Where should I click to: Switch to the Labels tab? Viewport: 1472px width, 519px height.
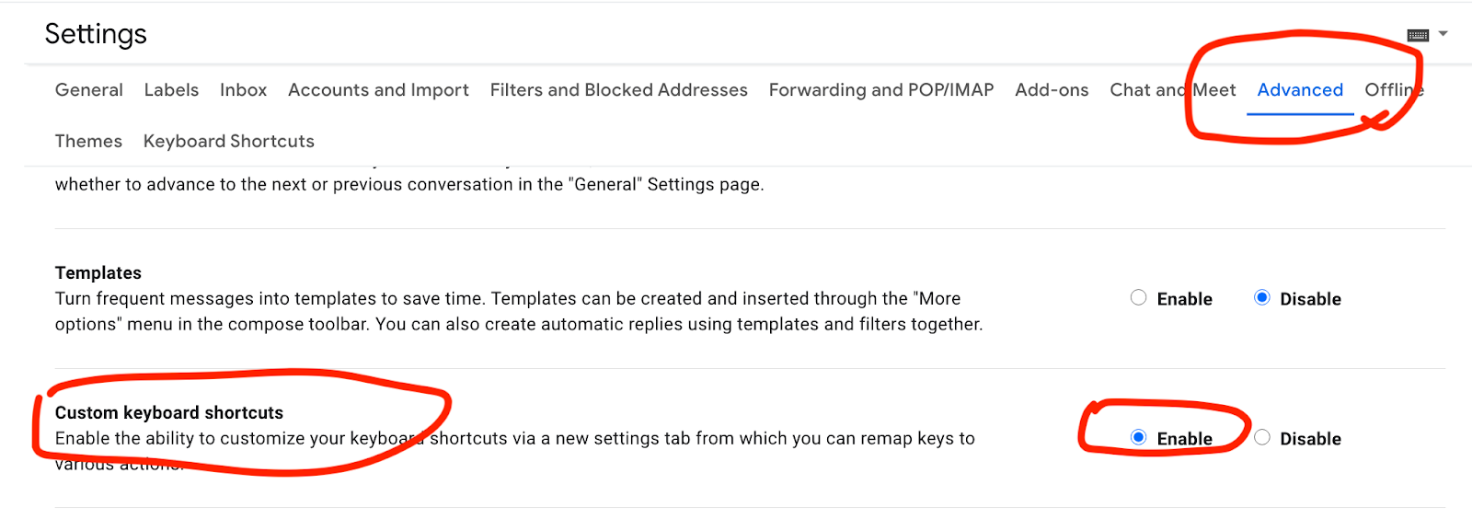click(171, 90)
